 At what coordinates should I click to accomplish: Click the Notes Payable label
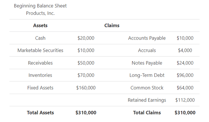click(x=147, y=63)
